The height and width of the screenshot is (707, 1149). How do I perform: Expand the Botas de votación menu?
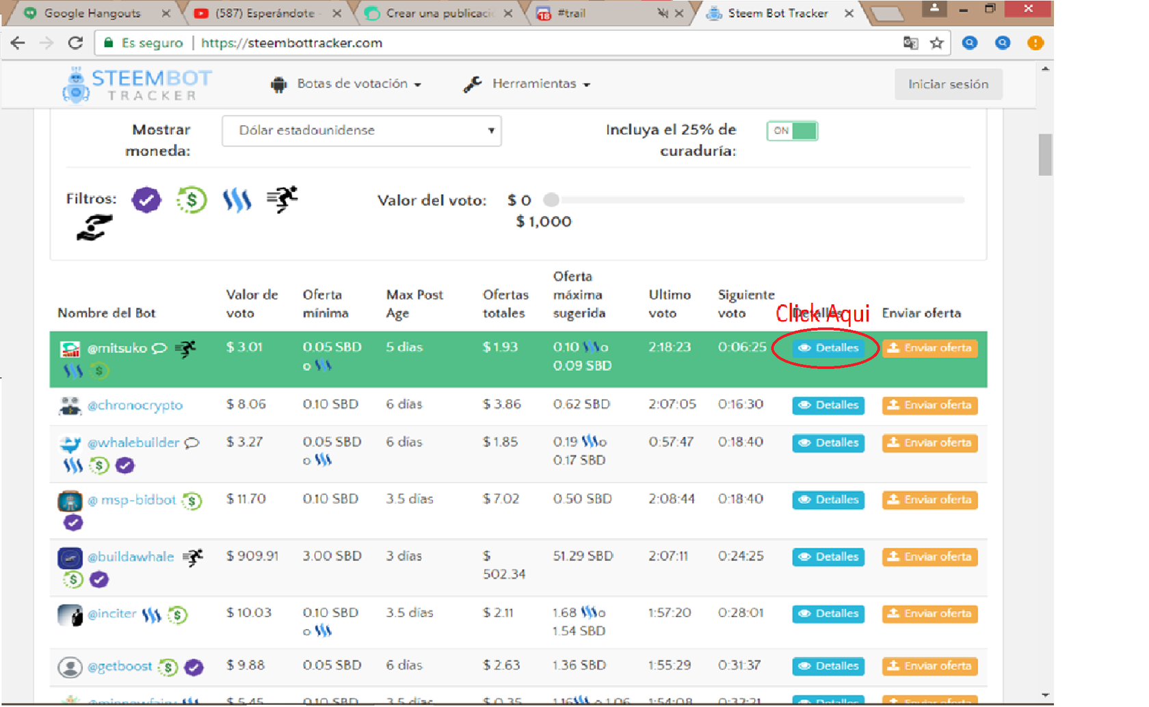click(x=346, y=84)
